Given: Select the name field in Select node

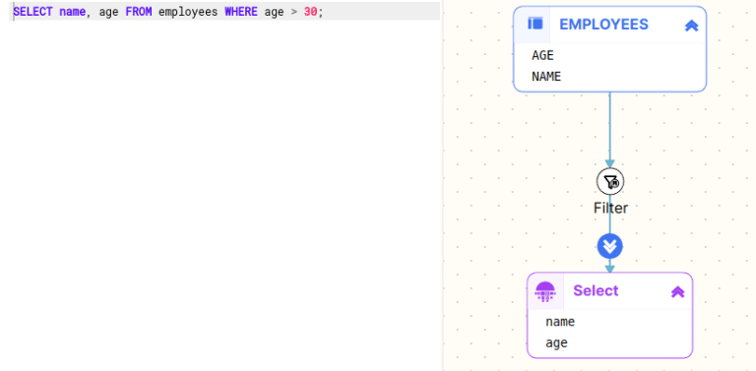Looking at the screenshot, I should coord(560,322).
